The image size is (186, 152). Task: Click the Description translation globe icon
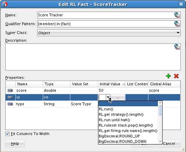point(177,47)
